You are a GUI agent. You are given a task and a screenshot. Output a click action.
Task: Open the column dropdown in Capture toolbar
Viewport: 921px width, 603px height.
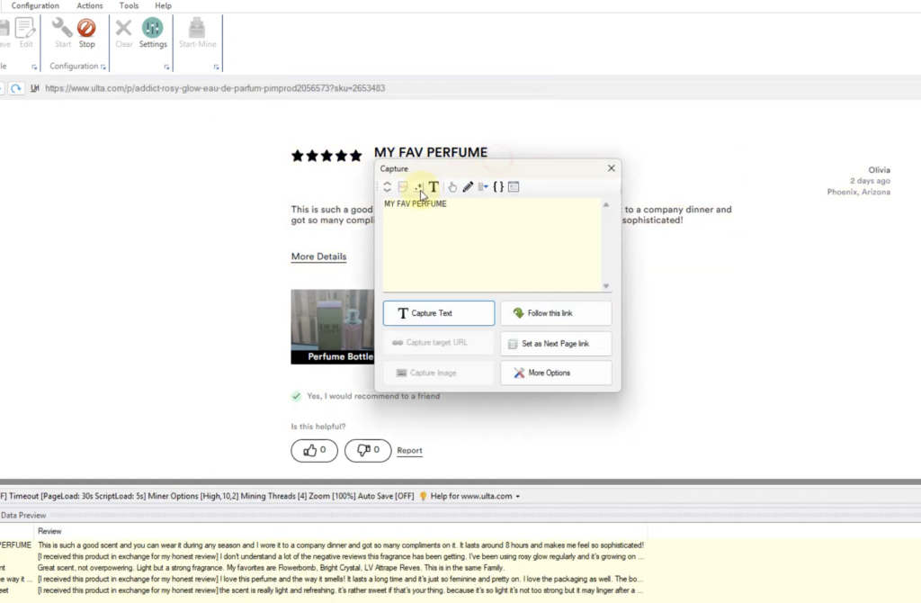click(x=483, y=187)
